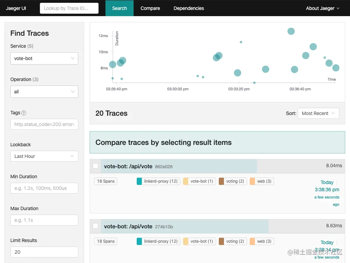Expand the Lookback Last Hour dropdown
This screenshot has height=263, width=350.
point(44,156)
